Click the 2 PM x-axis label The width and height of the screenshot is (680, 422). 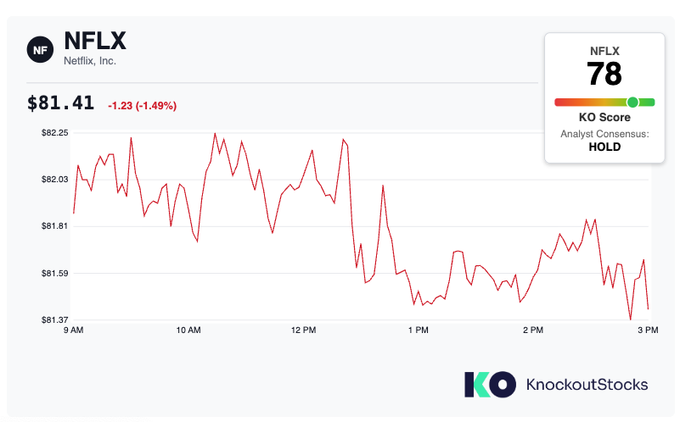tap(533, 330)
